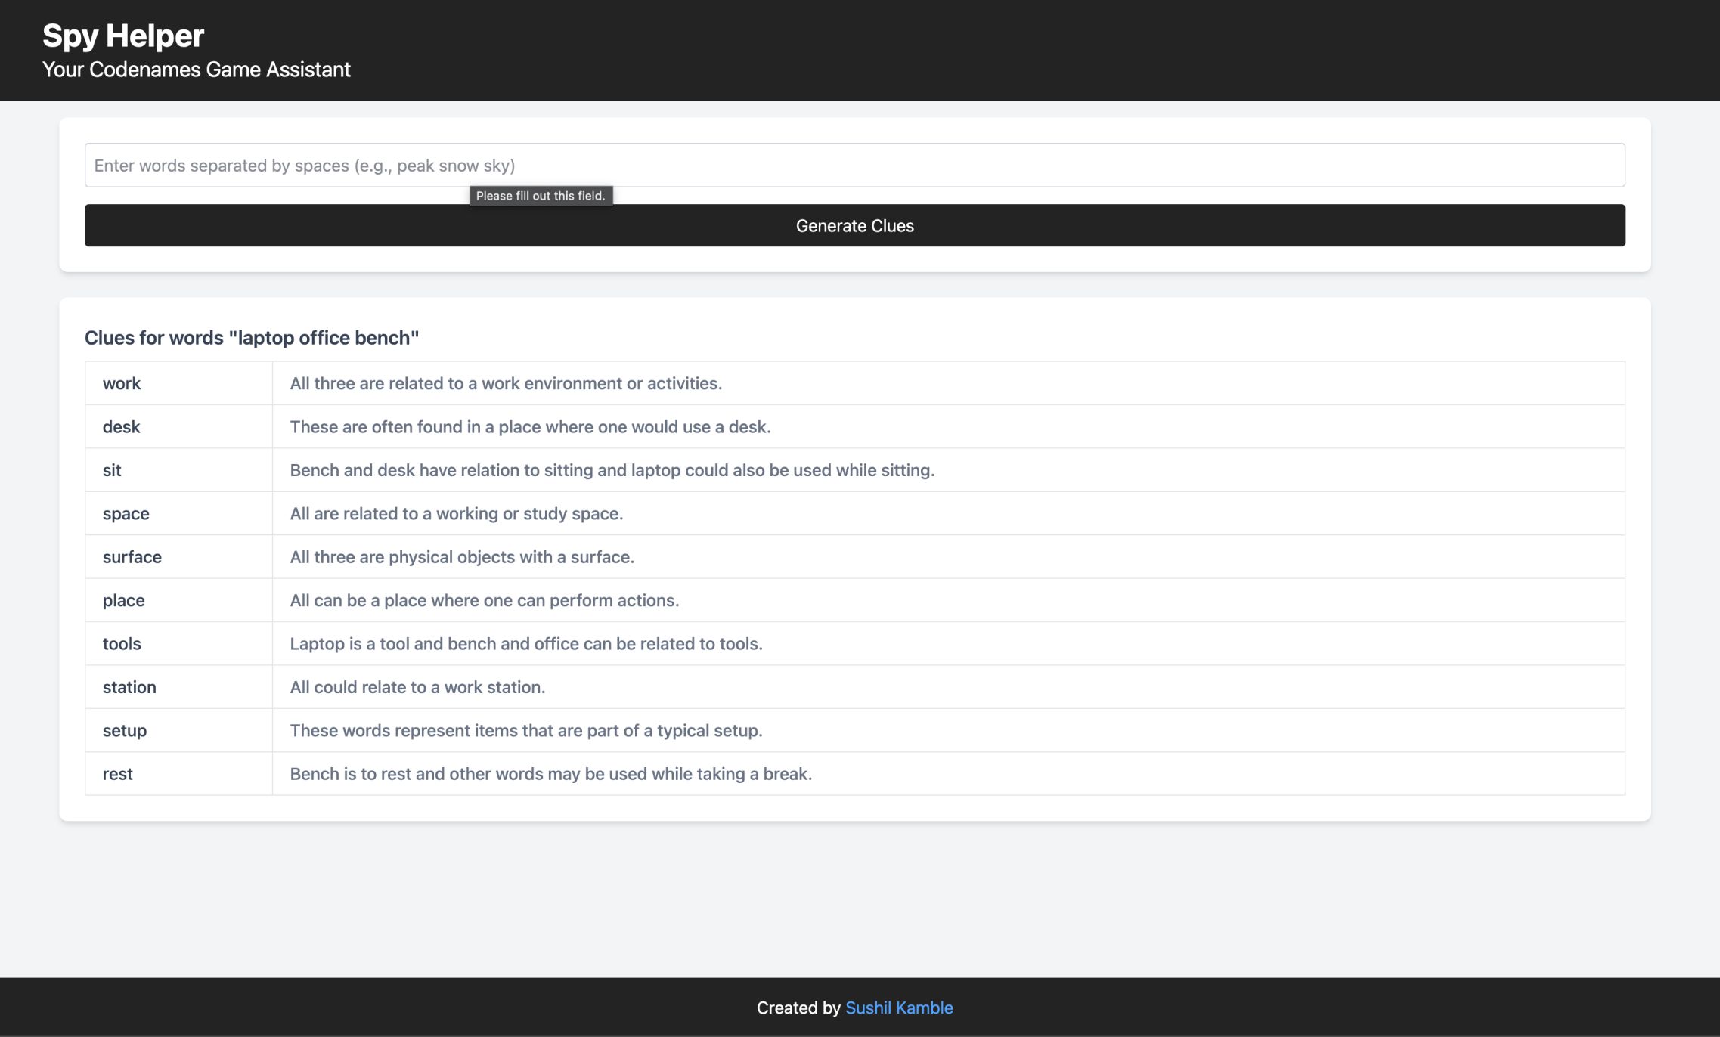The height and width of the screenshot is (1037, 1720).
Task: Select the "tools" clue word
Action: pyautogui.click(x=122, y=644)
